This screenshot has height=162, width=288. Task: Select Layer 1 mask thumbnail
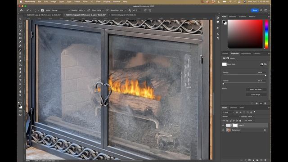click(x=235, y=125)
